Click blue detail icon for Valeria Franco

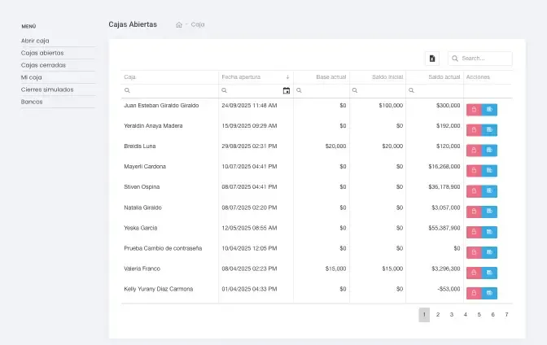coord(488,273)
